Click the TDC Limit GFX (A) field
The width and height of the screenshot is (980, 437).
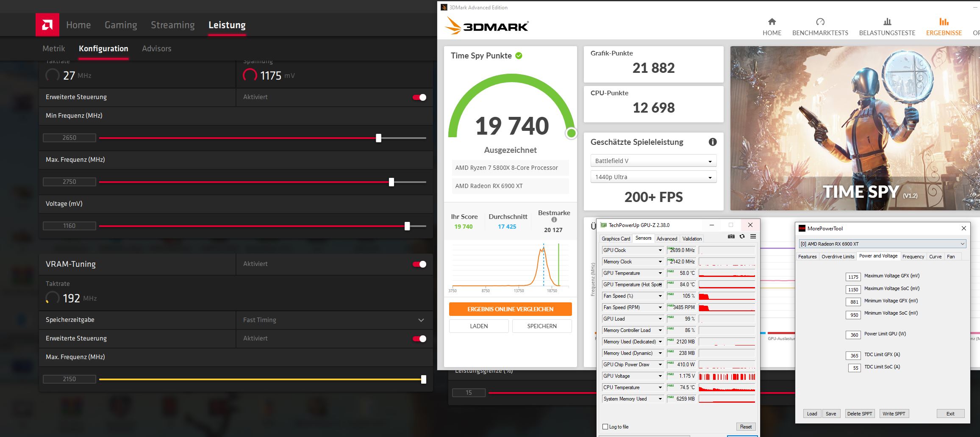click(853, 356)
